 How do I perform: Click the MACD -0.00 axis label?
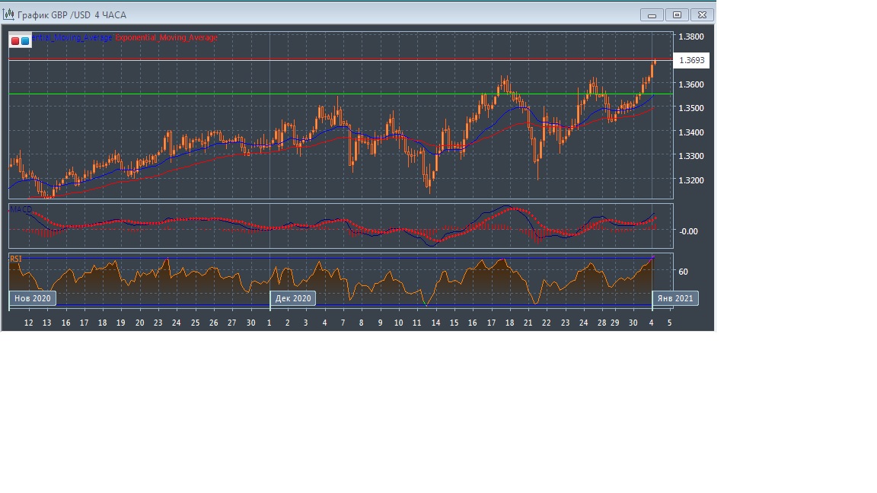687,231
